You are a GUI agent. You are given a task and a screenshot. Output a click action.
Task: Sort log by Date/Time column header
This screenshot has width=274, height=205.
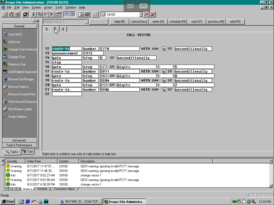tap(41, 161)
